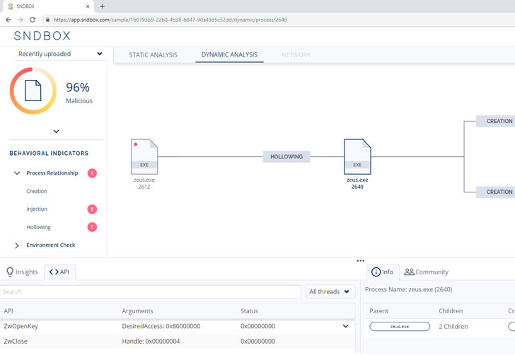515x355 pixels.
Task: Expand the Environment Check section
Action: (17, 245)
